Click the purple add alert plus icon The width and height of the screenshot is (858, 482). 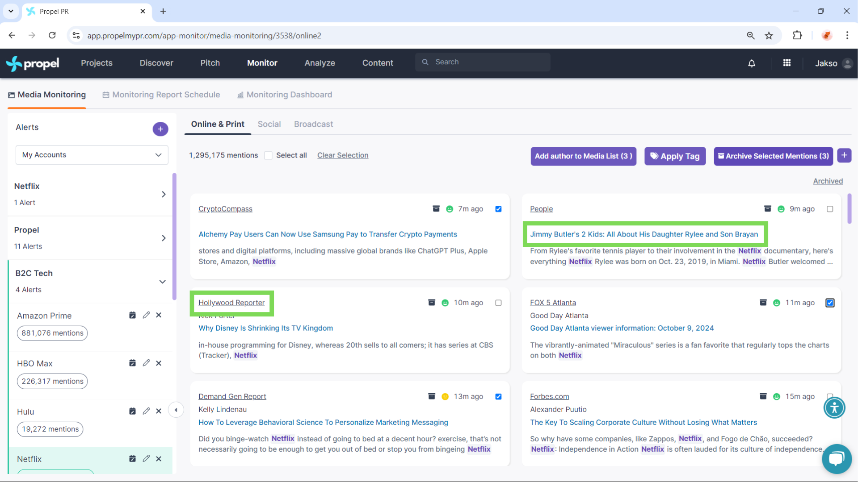[x=160, y=129]
